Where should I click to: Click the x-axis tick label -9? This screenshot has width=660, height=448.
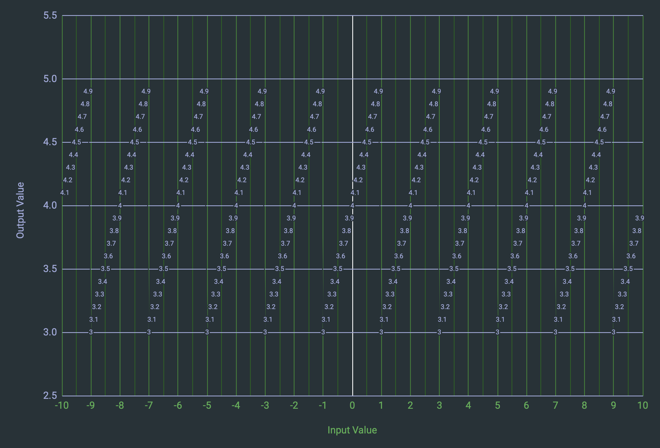(90, 405)
